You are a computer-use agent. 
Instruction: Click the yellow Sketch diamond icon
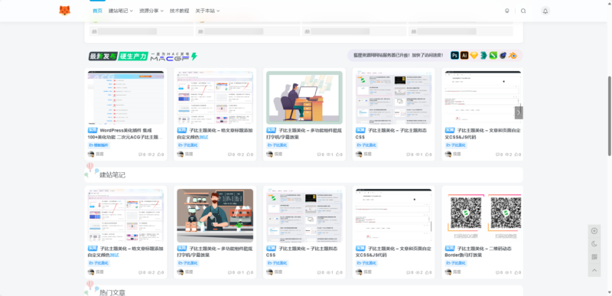point(474,55)
